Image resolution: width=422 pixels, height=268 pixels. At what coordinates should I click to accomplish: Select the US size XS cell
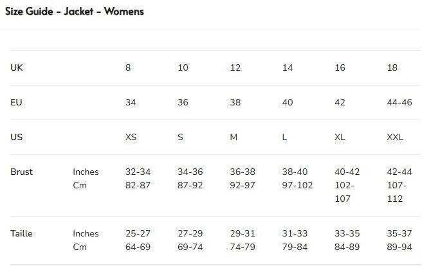coord(131,138)
